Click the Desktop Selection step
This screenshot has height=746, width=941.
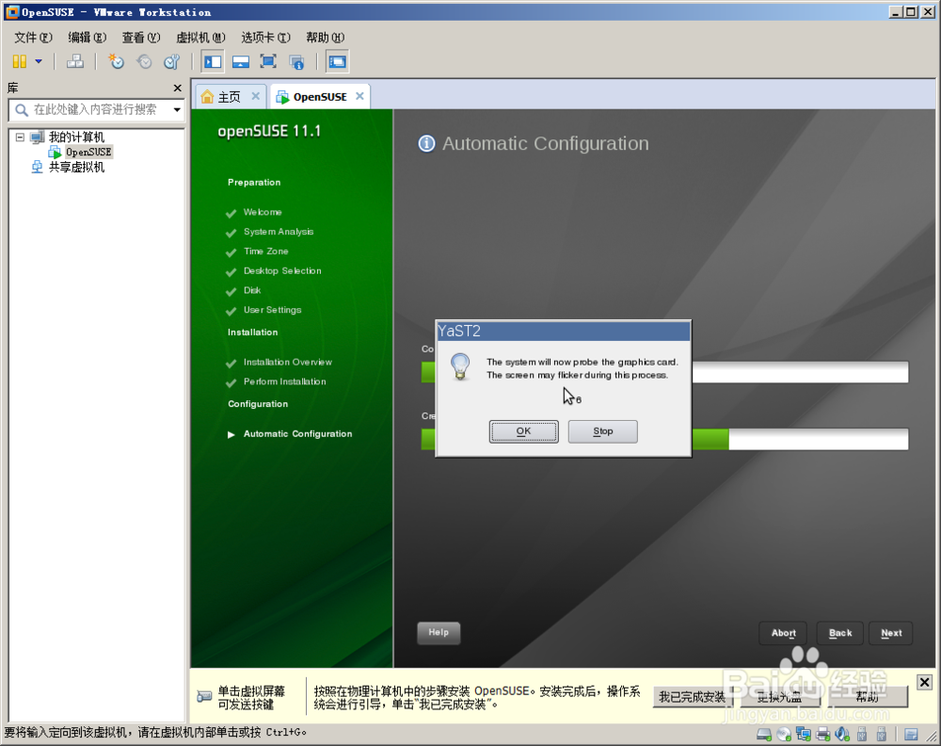(282, 271)
